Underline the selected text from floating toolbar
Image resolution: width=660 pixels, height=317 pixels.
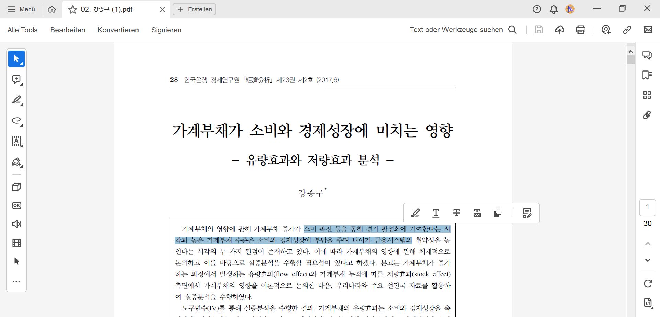436,213
